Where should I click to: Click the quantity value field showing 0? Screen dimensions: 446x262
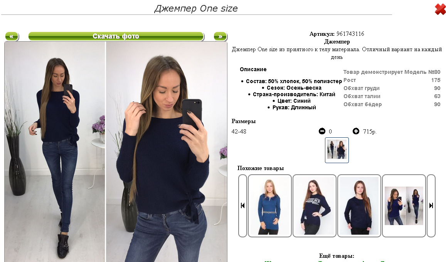point(330,132)
